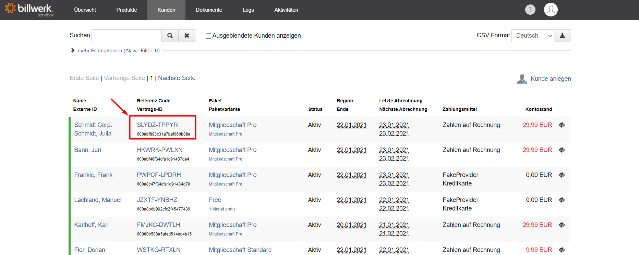Open the Übersicht menu item
Viewport: 639px width, 255px height.
click(x=85, y=10)
